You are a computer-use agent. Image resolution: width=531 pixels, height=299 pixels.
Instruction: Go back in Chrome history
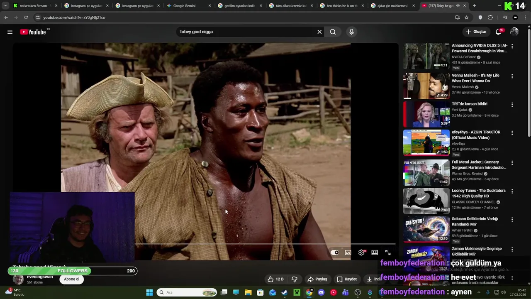click(6, 17)
